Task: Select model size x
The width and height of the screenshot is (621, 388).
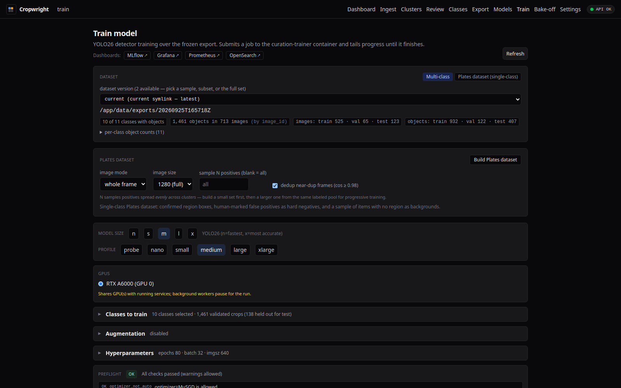Action: click(193, 234)
